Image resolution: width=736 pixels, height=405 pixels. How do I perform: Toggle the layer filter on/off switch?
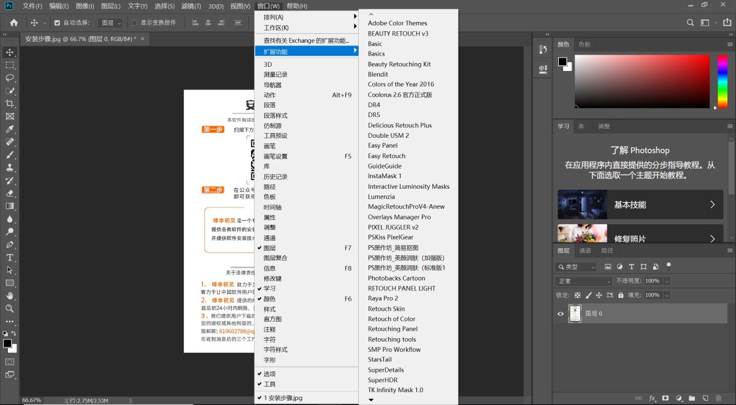[x=669, y=267]
